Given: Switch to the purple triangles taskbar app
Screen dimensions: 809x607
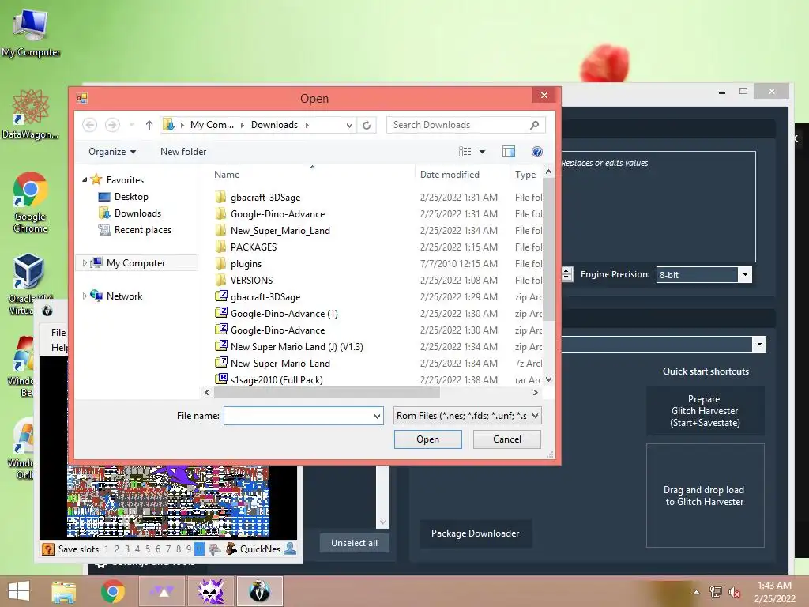Looking at the screenshot, I should pyautogui.click(x=162, y=591).
